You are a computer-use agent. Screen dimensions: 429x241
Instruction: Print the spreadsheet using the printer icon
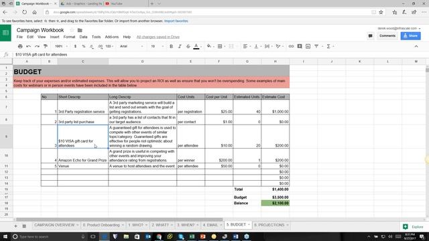click(x=20, y=46)
